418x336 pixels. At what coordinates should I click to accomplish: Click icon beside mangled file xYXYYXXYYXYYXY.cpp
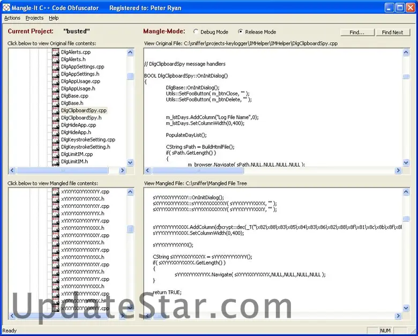point(55,206)
